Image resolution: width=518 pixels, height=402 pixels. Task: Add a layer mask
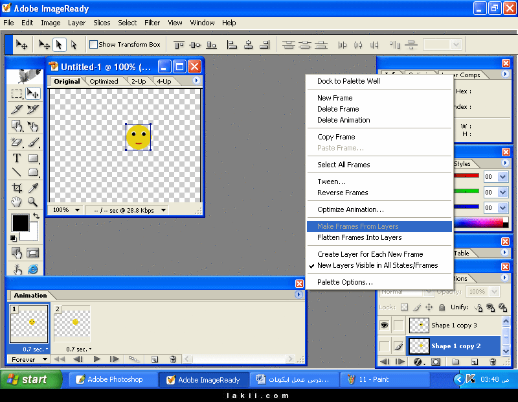point(436,362)
